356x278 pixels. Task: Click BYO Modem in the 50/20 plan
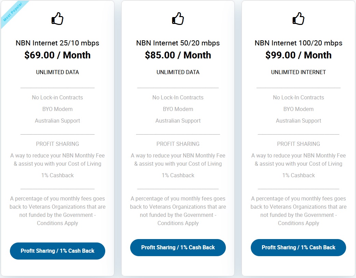[178, 109]
